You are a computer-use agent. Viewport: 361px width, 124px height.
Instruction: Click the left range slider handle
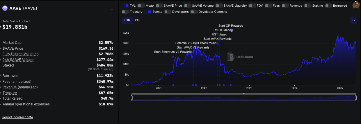pos(132,98)
